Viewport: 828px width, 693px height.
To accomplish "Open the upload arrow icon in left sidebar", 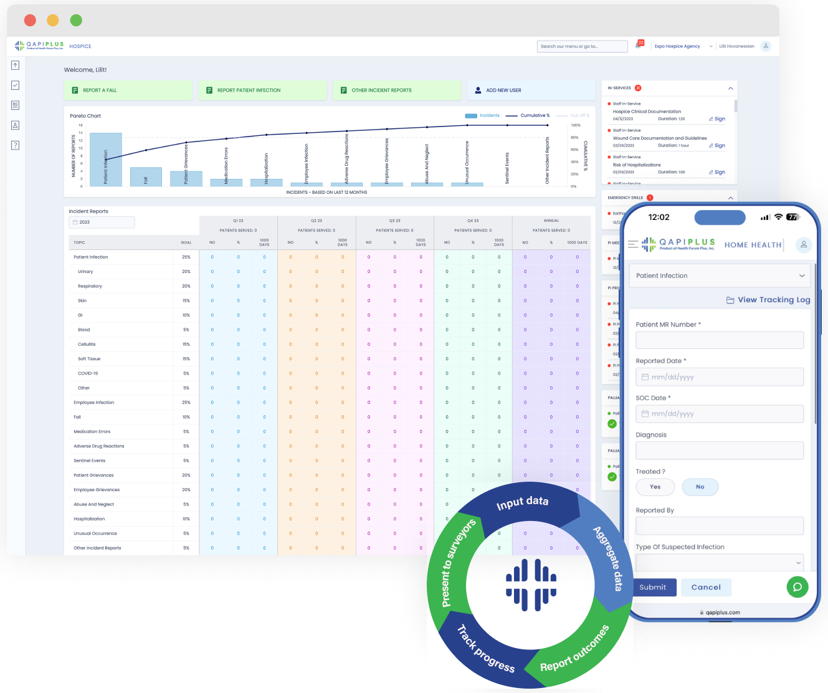I will 16,65.
